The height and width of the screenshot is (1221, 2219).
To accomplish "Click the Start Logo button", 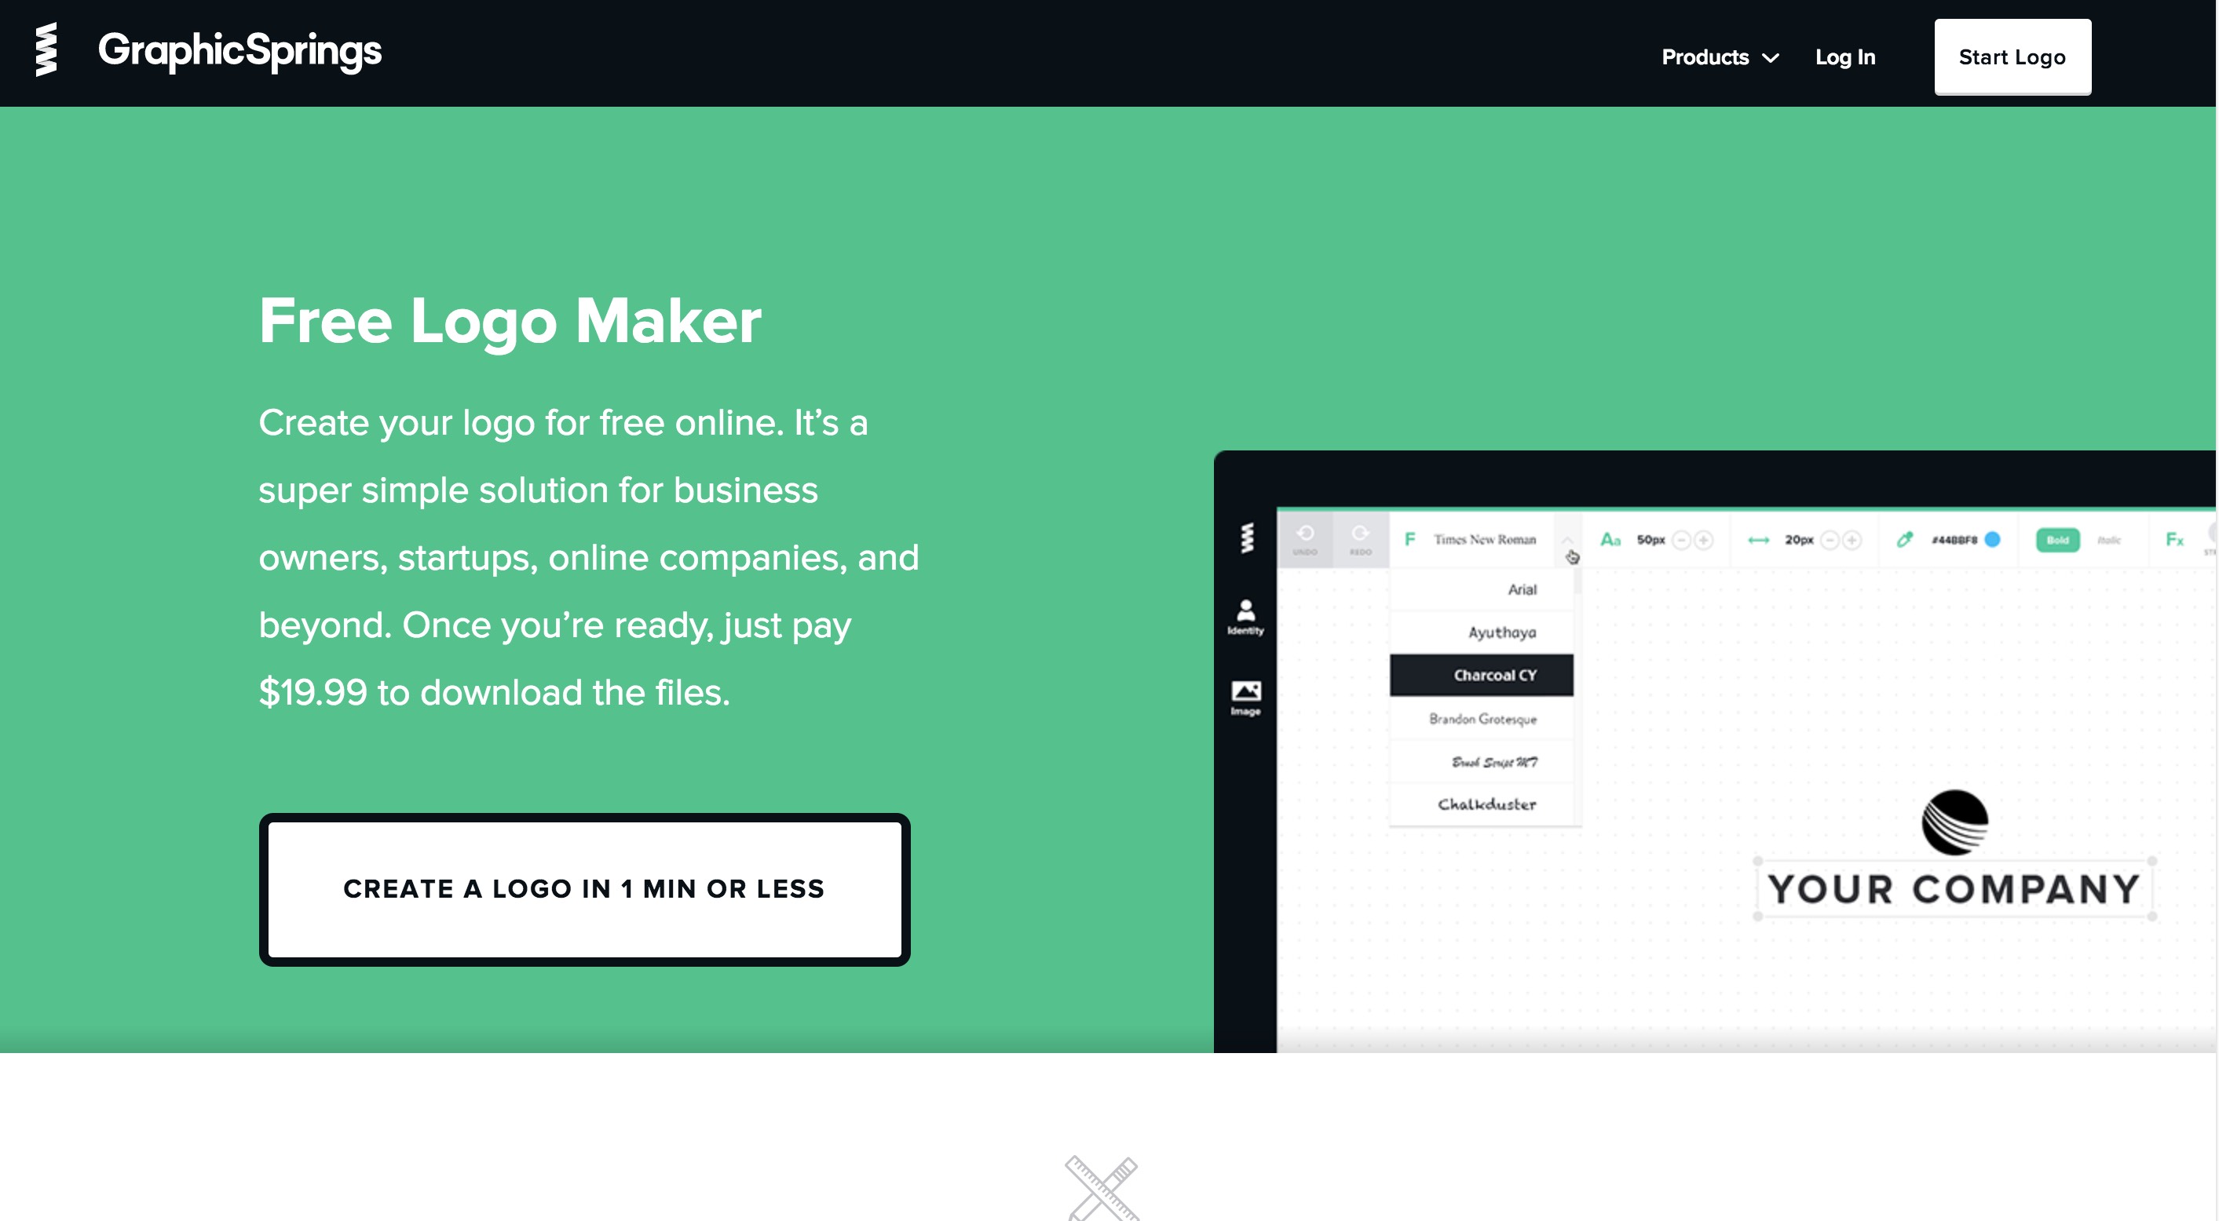I will [2012, 56].
